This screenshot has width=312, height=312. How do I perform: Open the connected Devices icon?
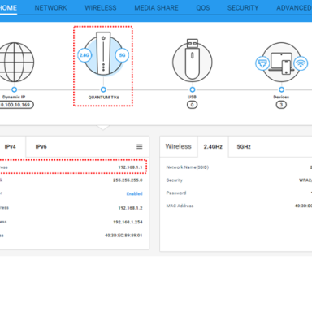pyautogui.click(x=281, y=63)
